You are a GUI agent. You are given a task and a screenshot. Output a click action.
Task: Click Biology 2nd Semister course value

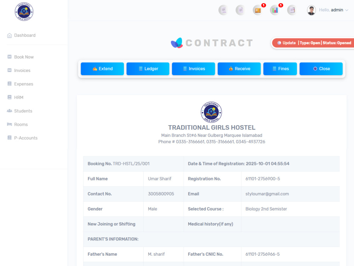tap(266, 209)
